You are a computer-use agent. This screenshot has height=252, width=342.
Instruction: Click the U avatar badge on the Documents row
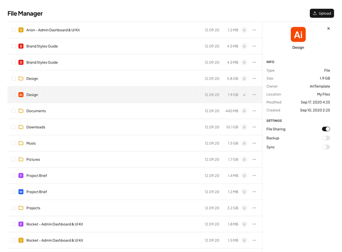pos(244,111)
